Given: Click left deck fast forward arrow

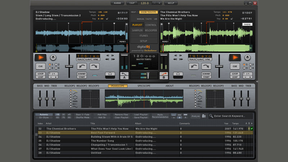Looking at the screenshot, I should [113, 59].
